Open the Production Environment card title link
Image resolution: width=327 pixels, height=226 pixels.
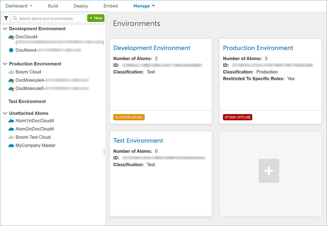click(x=258, y=48)
